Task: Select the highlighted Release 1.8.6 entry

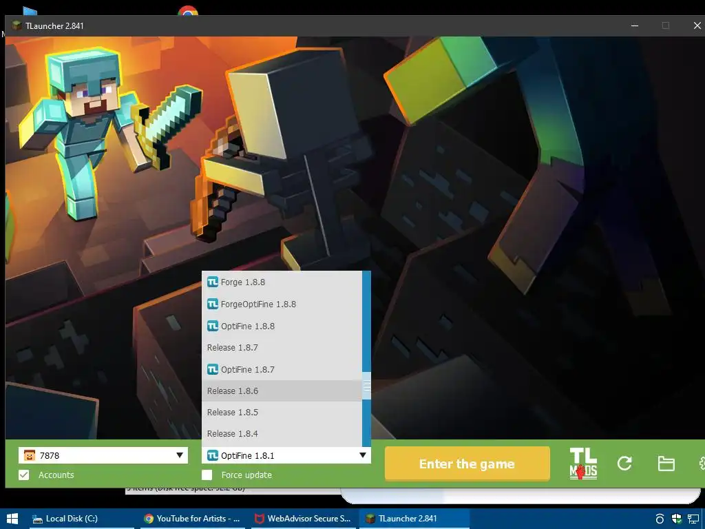Action: click(x=282, y=391)
